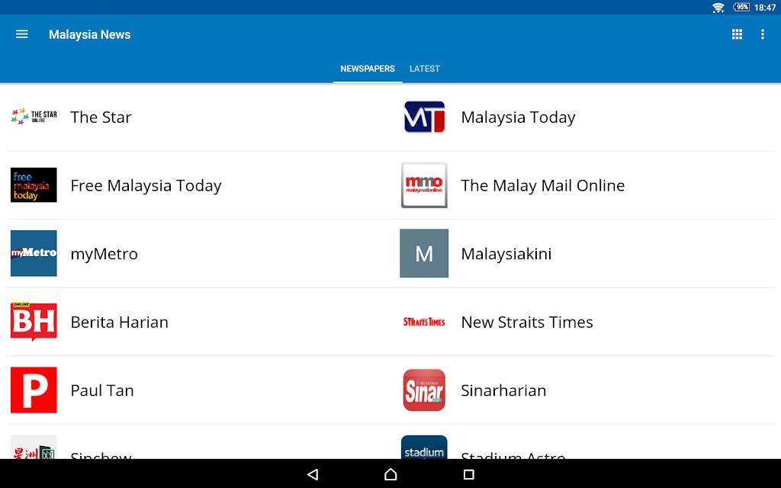Open the hamburger navigation menu
The image size is (781, 488).
[x=22, y=34]
